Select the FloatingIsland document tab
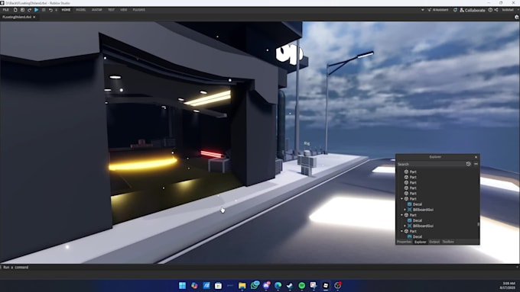The width and height of the screenshot is (520, 292). (17, 17)
